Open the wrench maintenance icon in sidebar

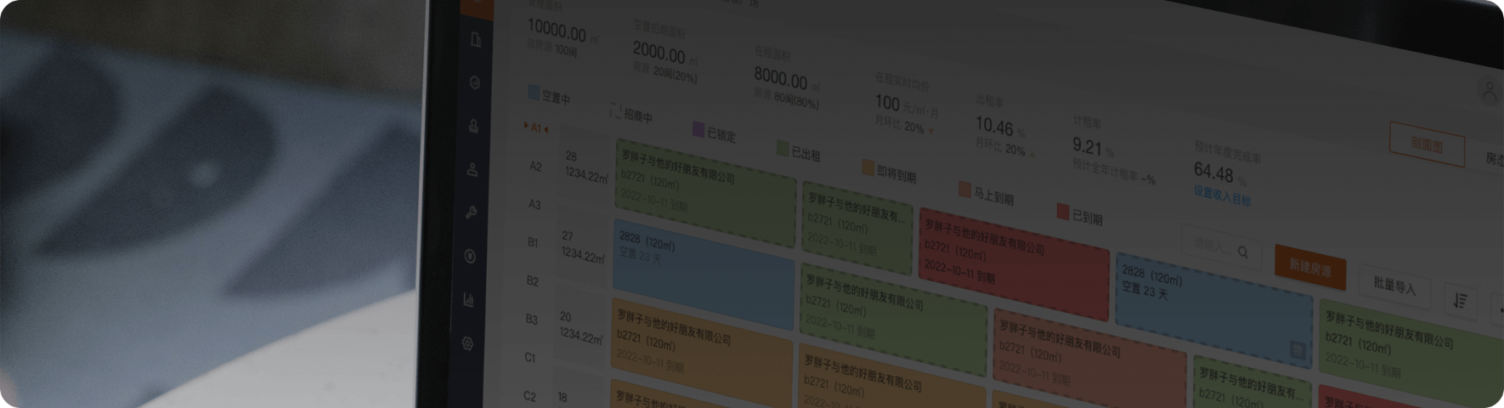472,213
